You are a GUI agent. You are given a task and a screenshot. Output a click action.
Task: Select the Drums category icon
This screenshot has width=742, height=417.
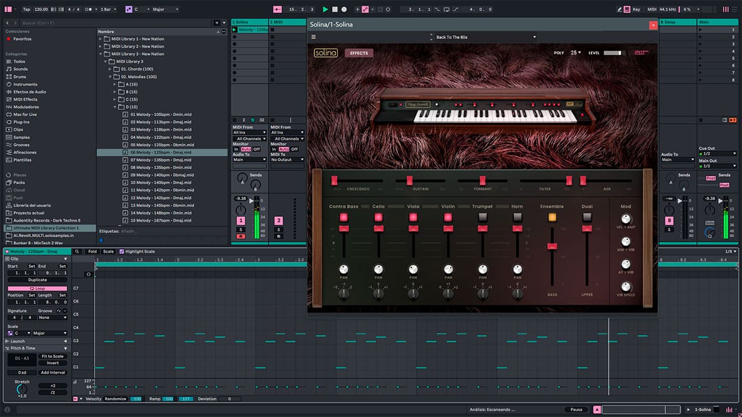8,77
